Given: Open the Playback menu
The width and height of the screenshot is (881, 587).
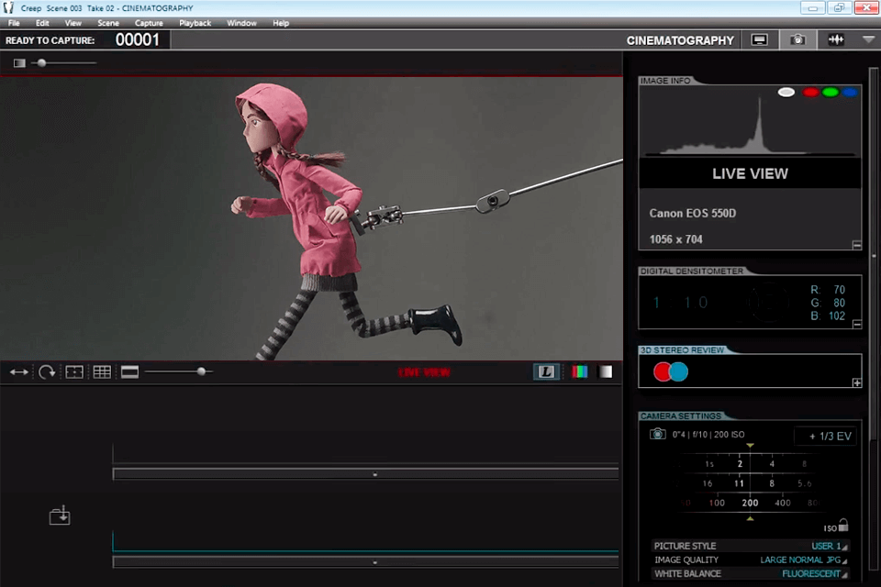Looking at the screenshot, I should [x=195, y=23].
